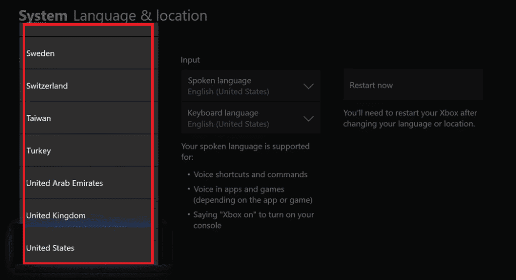Screen dimensions: 516x280
Task: Click the partially hidden item above Sweden
Action: pos(86,29)
